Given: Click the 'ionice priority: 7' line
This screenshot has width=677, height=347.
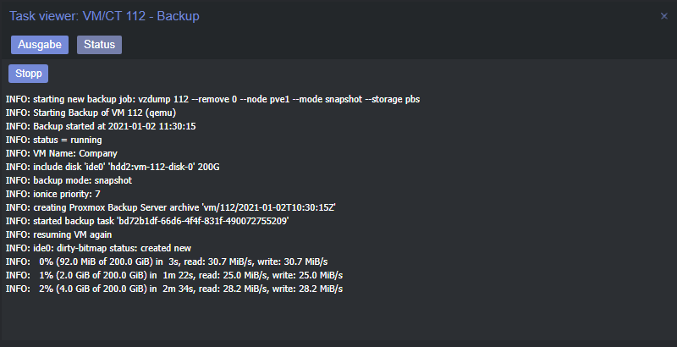Looking at the screenshot, I should 52,194.
